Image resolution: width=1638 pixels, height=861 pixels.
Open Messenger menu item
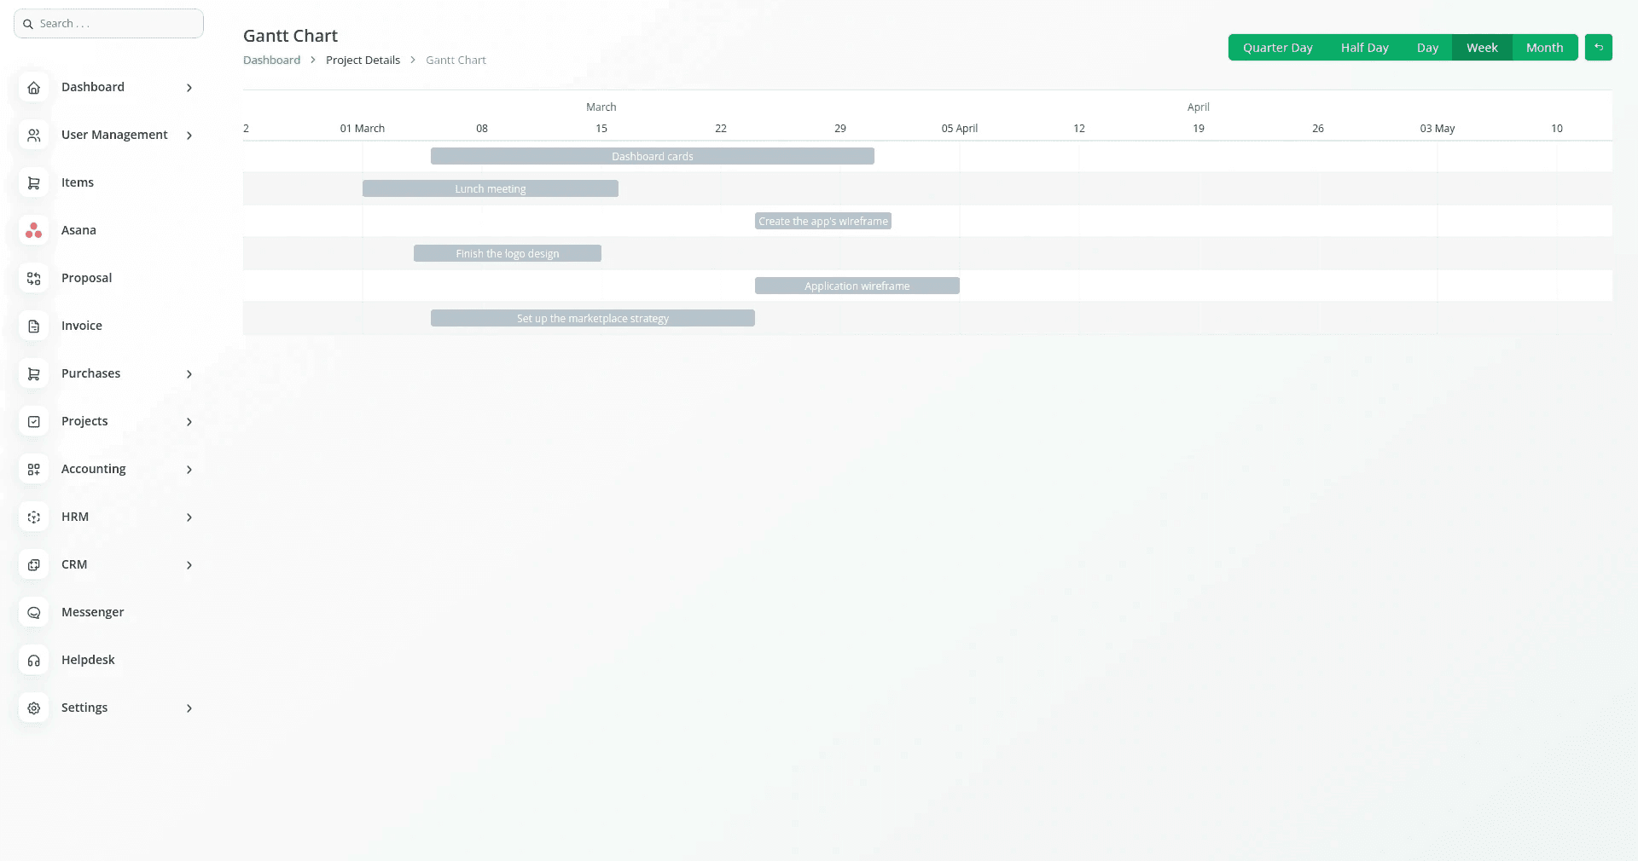[92, 612]
